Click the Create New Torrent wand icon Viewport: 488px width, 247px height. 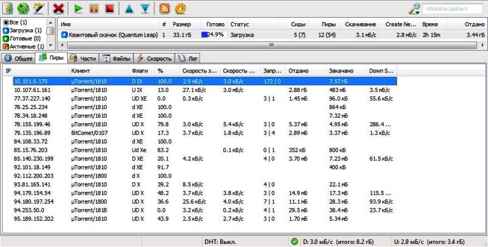[x=39, y=9]
